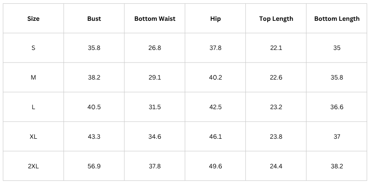Image resolution: width=371 pixels, height=185 pixels.
Task: Click the L size row label
Action: [x=33, y=107]
